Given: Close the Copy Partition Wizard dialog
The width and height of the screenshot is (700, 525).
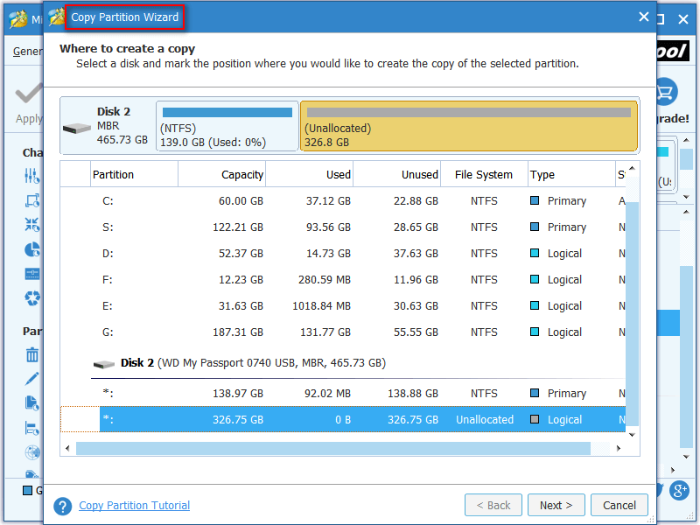Looking at the screenshot, I should click(x=643, y=17).
